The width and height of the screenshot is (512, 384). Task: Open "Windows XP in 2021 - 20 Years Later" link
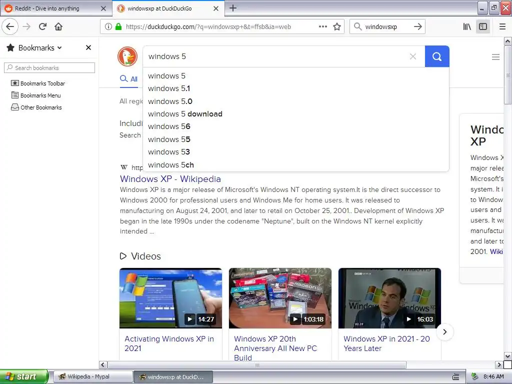click(386, 343)
